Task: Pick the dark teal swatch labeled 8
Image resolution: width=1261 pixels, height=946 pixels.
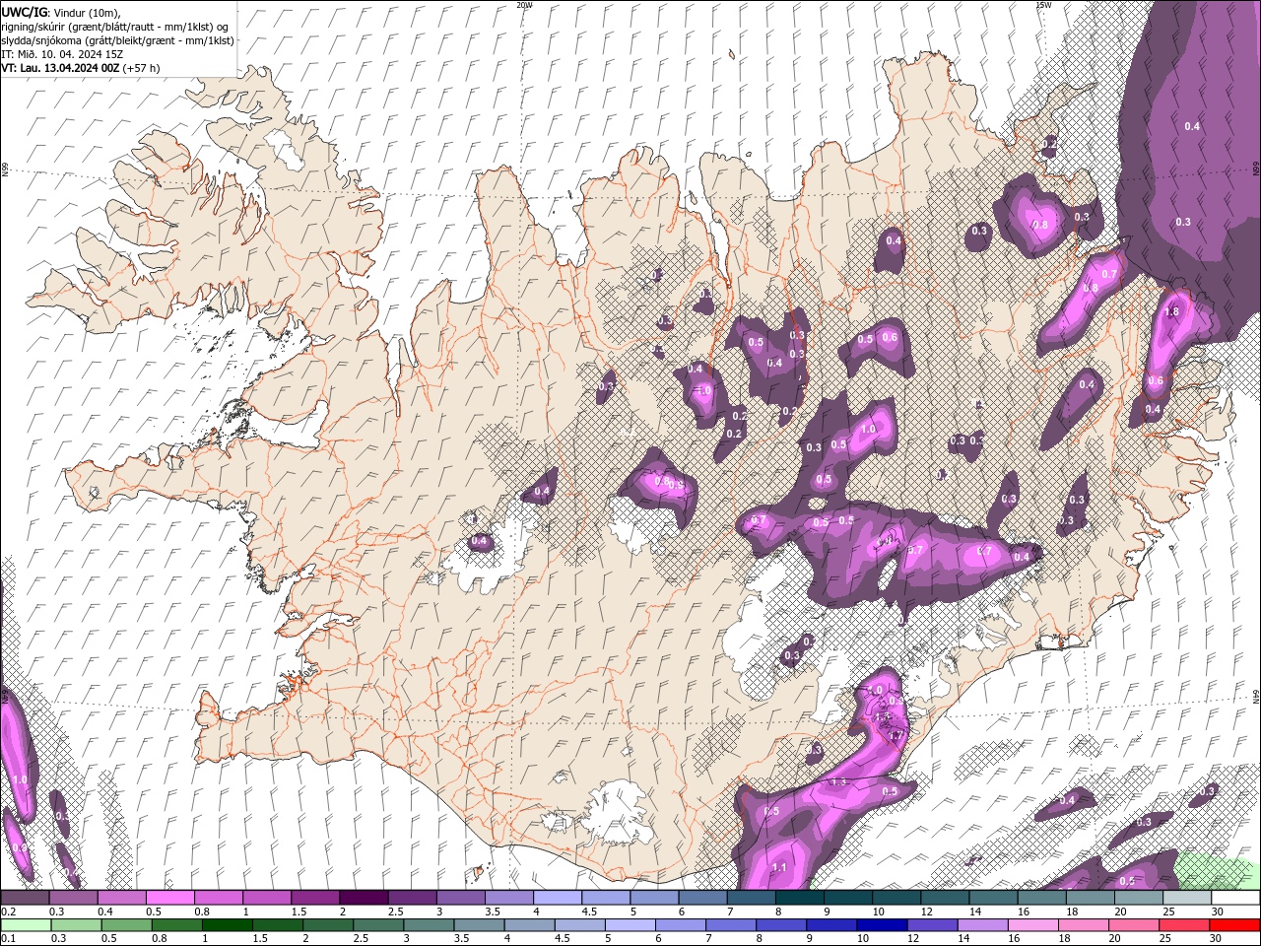Action: pos(799,898)
